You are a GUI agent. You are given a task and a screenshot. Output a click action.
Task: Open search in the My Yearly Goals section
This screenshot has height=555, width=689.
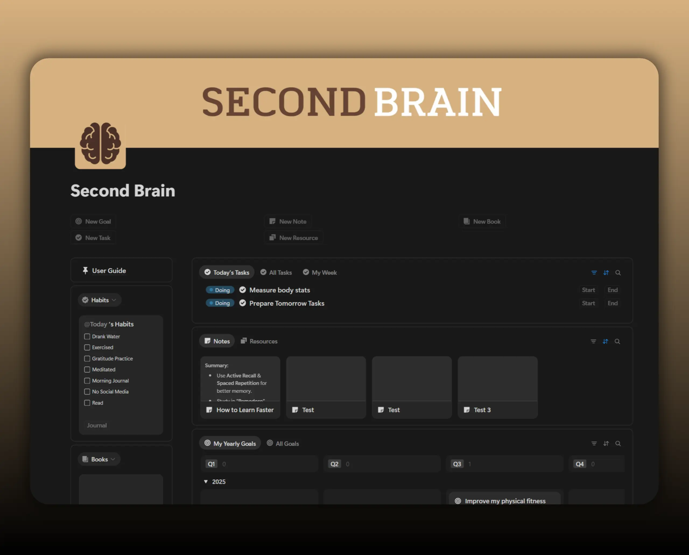coord(618,443)
